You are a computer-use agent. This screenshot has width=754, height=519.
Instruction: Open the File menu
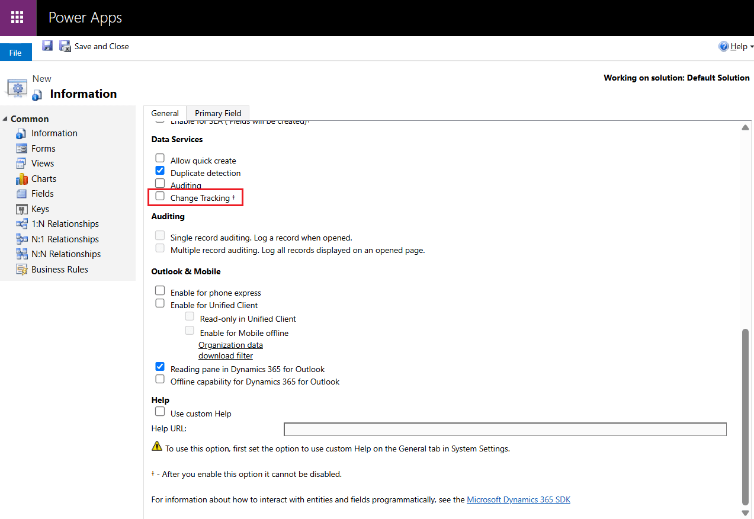click(x=15, y=53)
